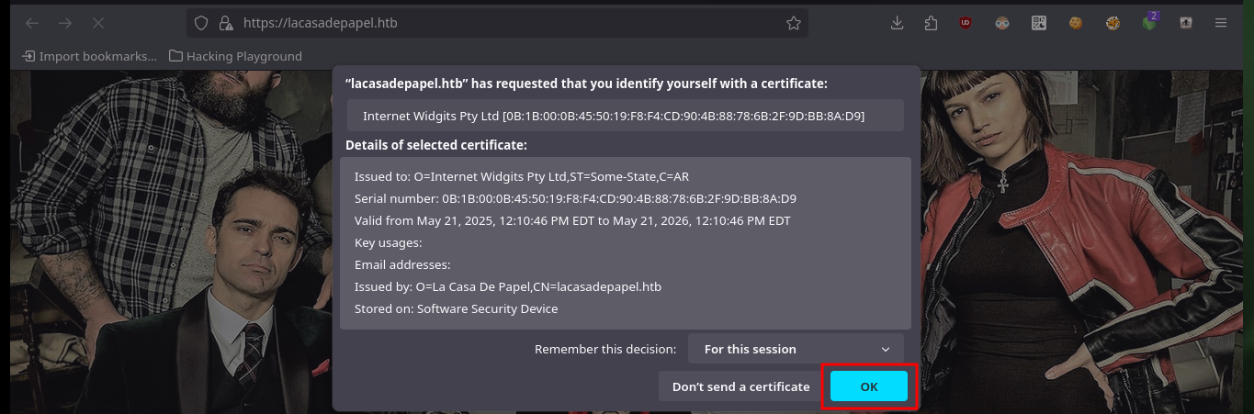Click the 'Issued to' certificate line
Viewport: 1254px width, 414px height.
pyautogui.click(x=522, y=176)
